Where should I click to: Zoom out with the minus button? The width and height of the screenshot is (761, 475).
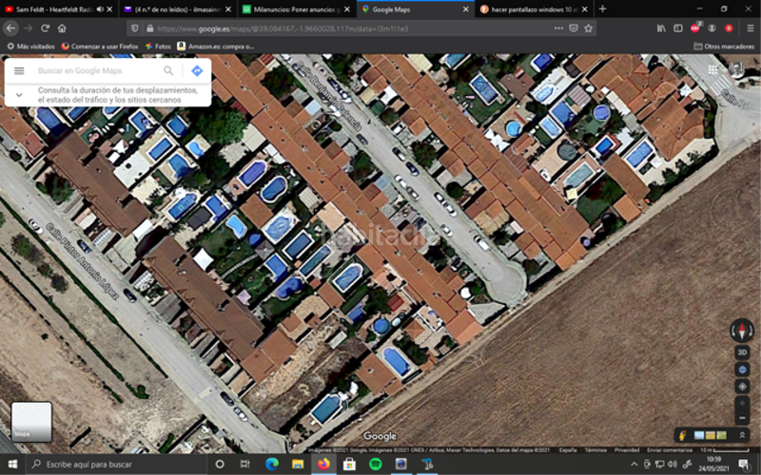tap(742, 418)
